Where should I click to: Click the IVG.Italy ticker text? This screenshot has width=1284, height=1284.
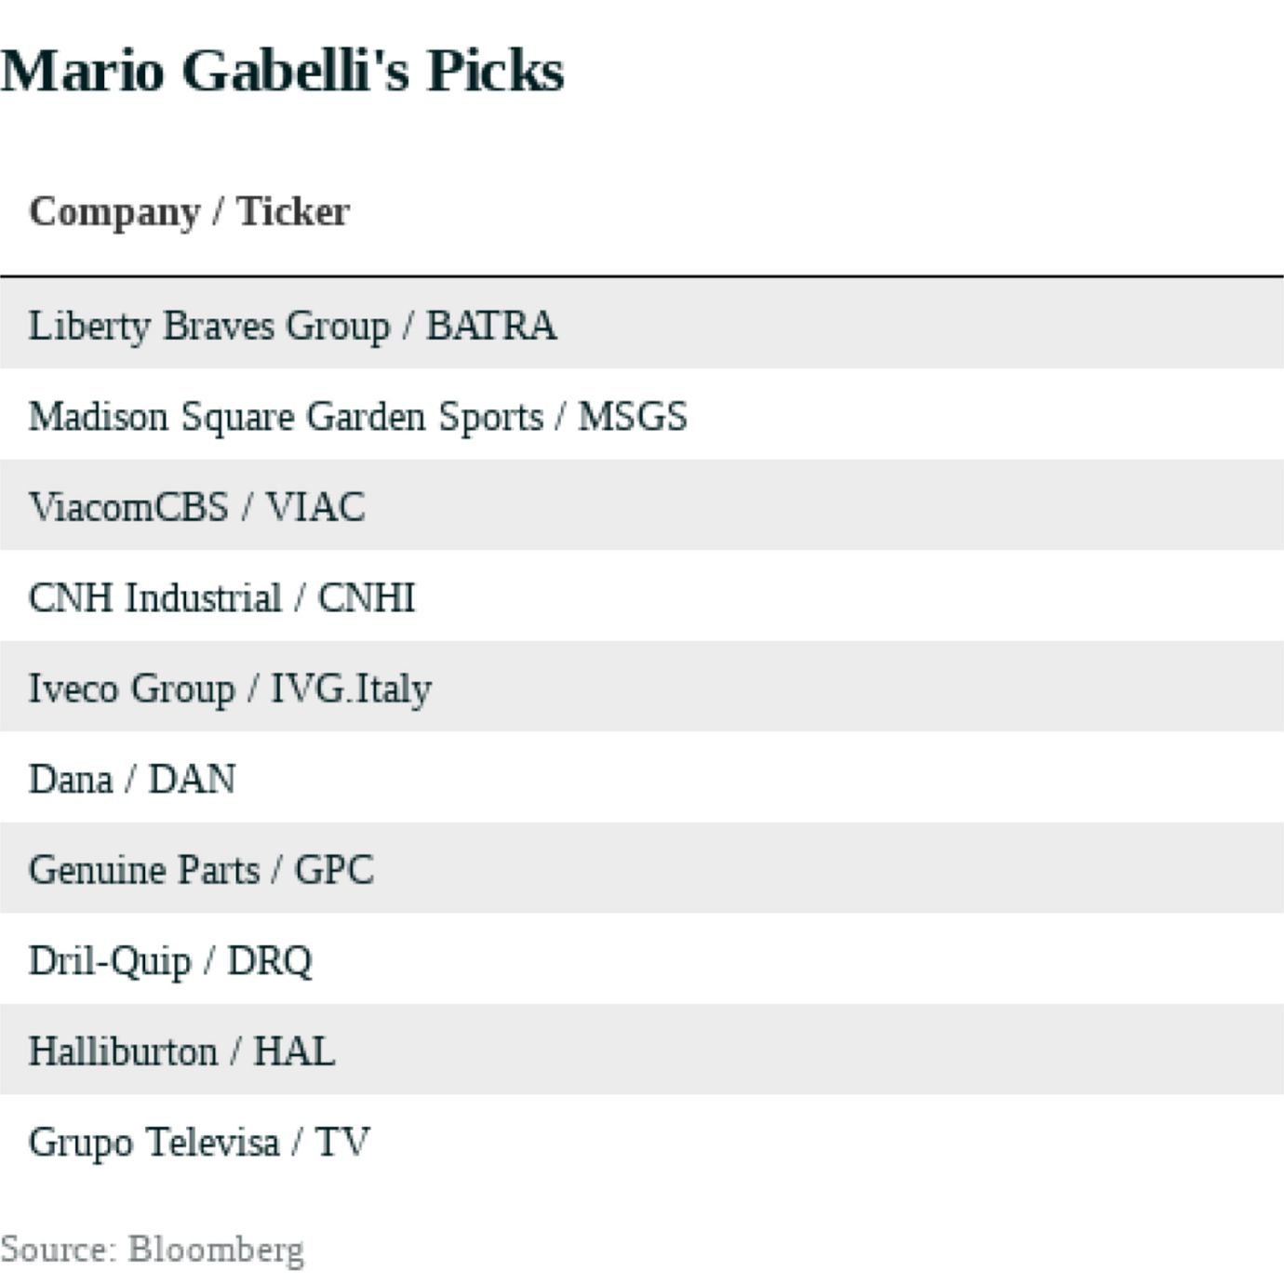(x=351, y=689)
